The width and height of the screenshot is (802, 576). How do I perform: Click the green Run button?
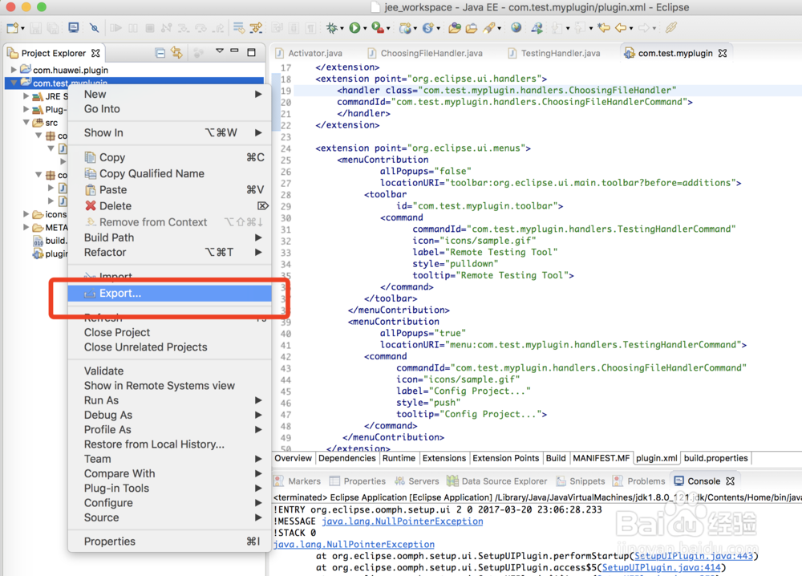[354, 27]
